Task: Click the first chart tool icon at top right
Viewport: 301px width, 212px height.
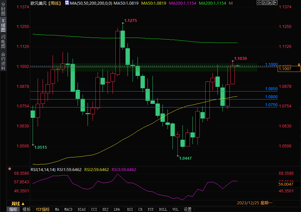Action: [259, 3]
